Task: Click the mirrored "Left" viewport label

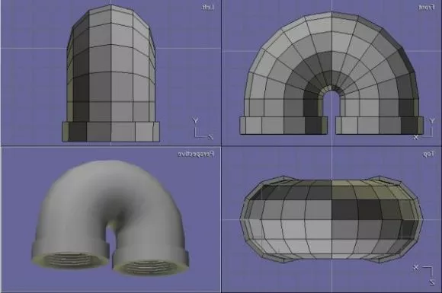Action: pos(208,7)
